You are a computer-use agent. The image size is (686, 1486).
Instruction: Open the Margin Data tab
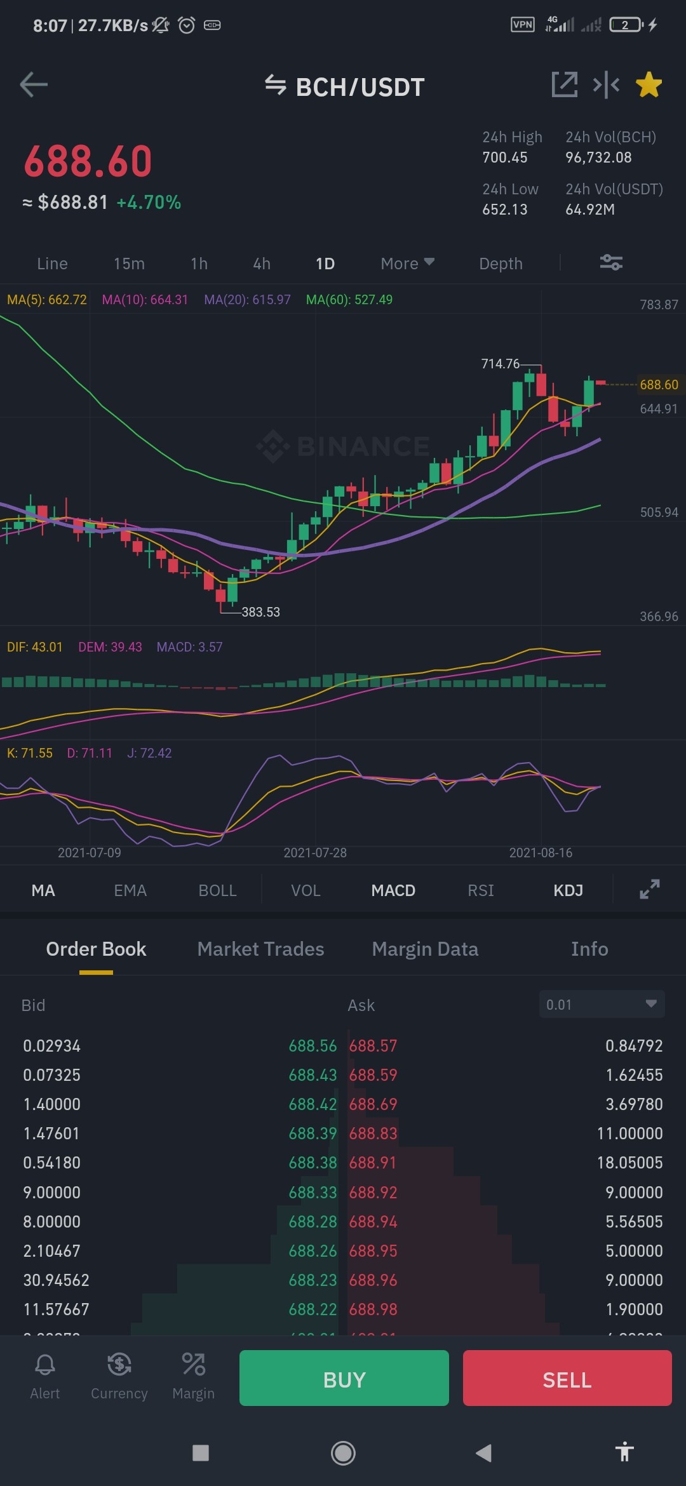425,949
